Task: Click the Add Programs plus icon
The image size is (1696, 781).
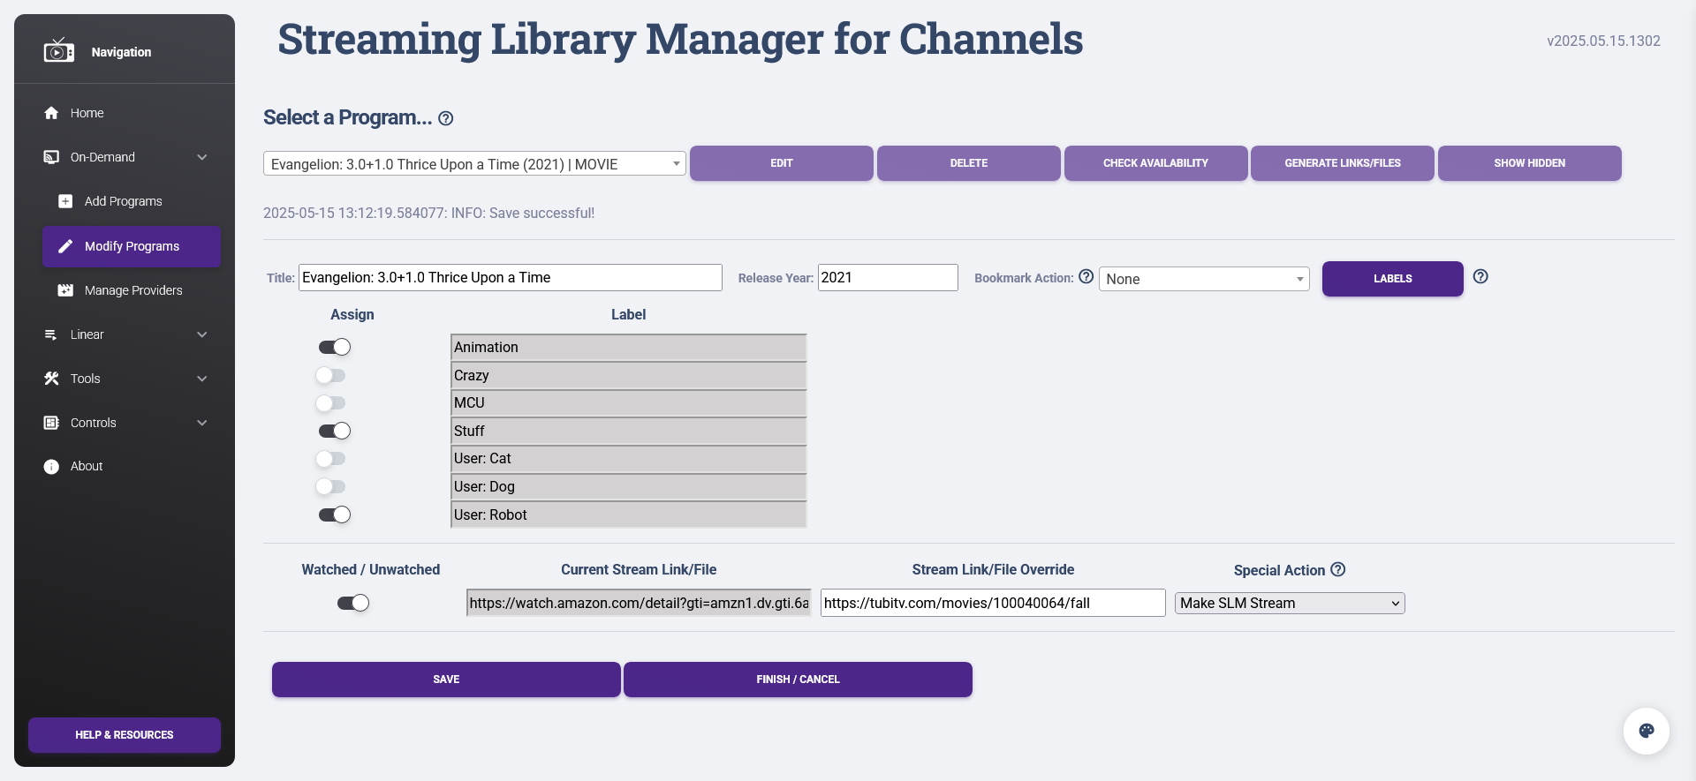Action: click(x=65, y=201)
